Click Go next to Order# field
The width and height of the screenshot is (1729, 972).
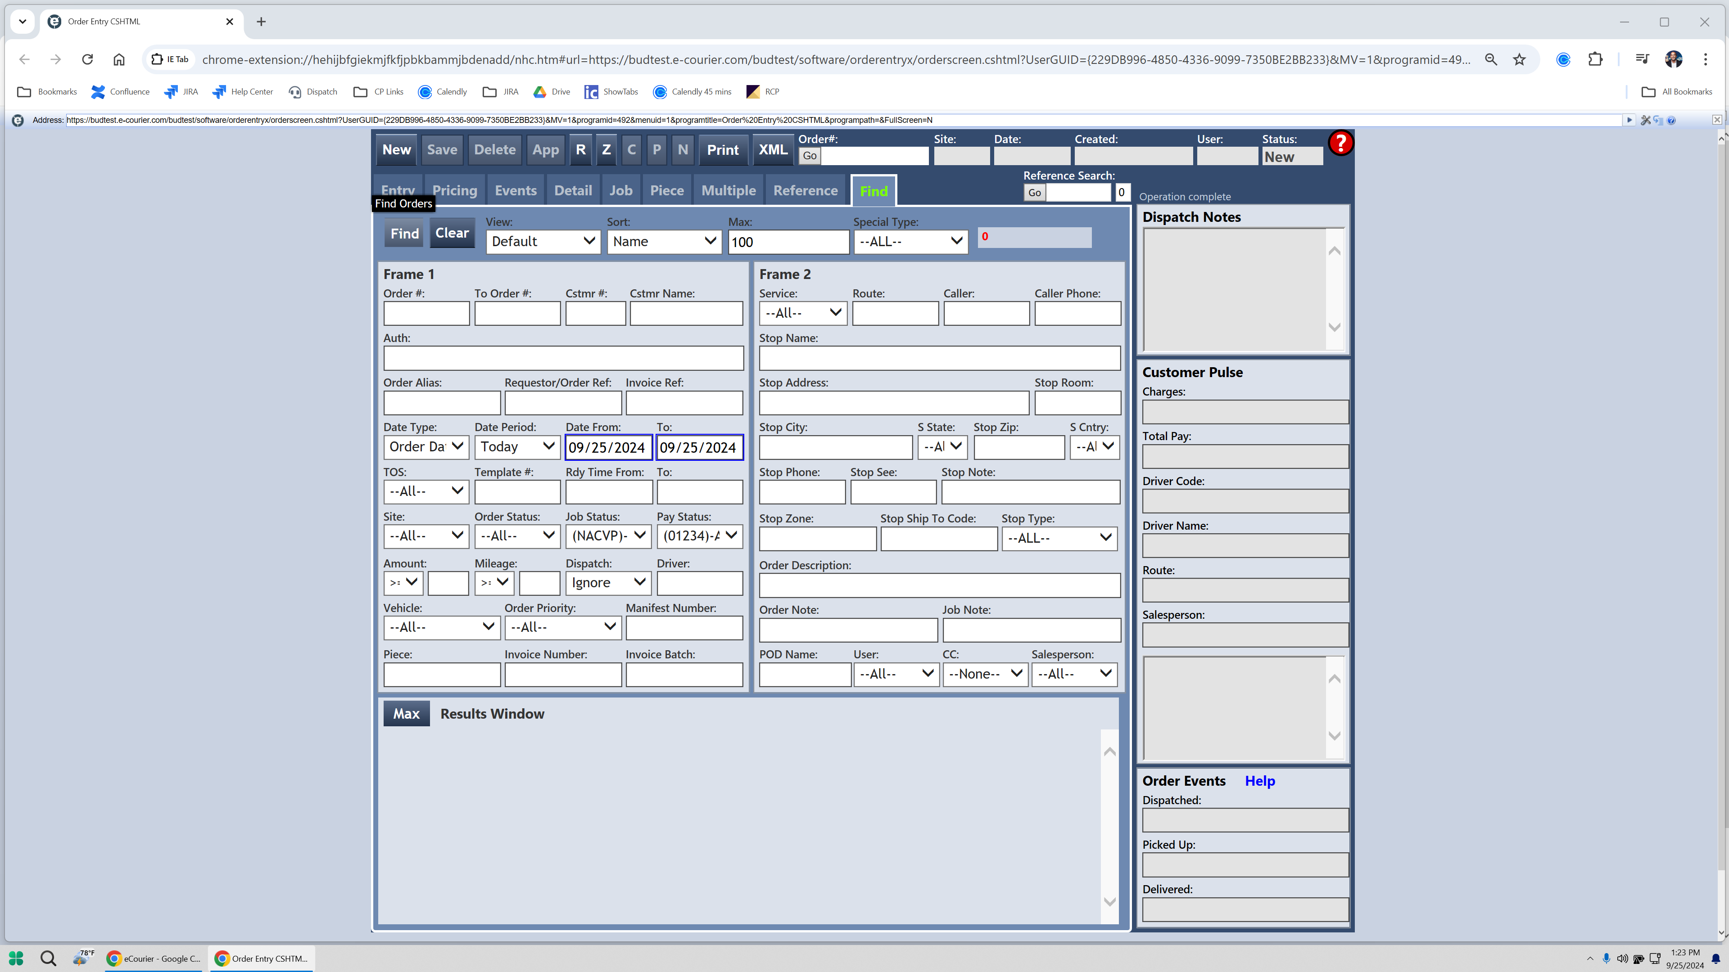pos(810,156)
